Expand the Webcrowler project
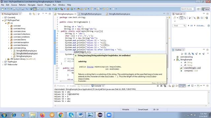The image size is (211, 118). [x=3, y=65]
